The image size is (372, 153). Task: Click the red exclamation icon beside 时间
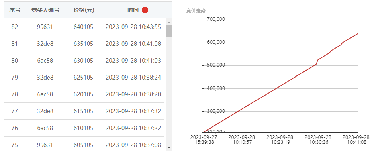[145, 10]
